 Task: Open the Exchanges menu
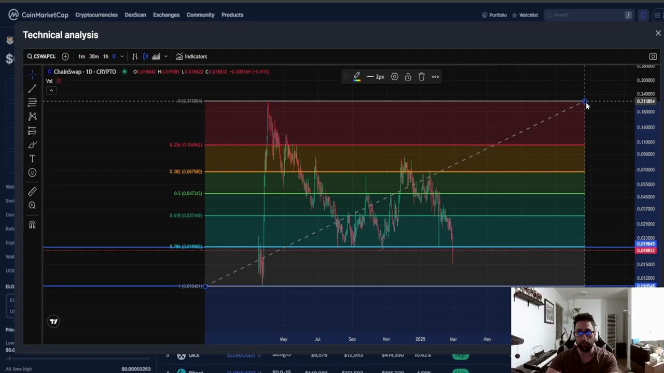[x=167, y=15]
